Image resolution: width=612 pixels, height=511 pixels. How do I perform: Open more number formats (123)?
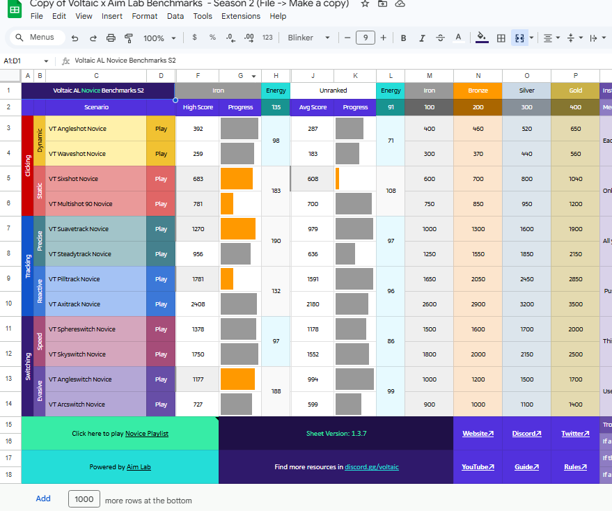click(267, 38)
